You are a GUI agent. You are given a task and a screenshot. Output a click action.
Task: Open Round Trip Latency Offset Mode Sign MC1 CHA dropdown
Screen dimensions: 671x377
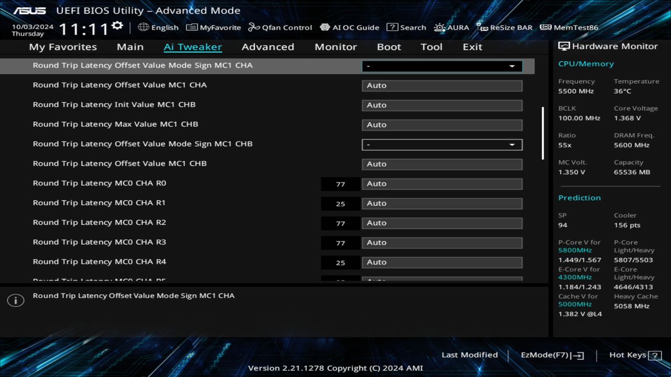click(442, 66)
